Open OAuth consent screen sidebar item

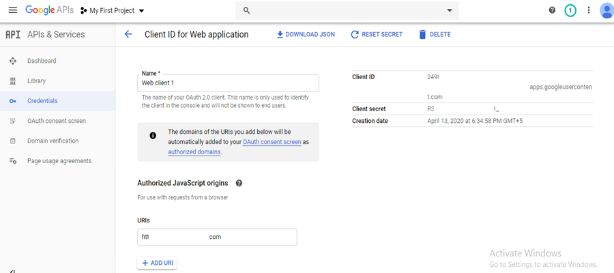pos(57,121)
